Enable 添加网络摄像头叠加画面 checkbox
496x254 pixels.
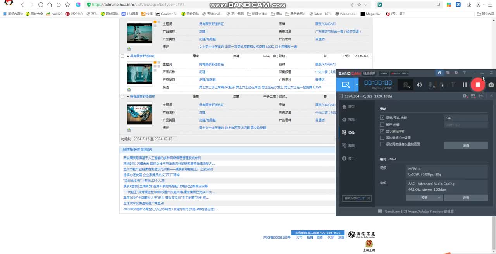[382, 144]
